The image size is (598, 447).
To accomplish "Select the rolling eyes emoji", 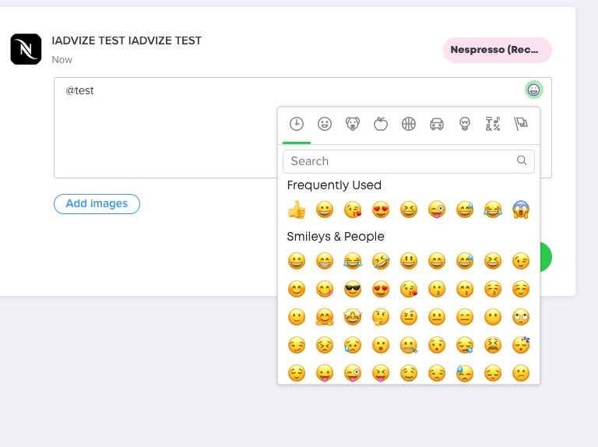I will (521, 317).
